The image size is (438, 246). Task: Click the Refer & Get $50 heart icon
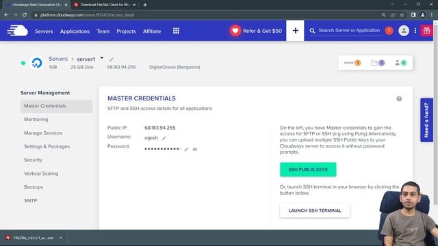[235, 31]
